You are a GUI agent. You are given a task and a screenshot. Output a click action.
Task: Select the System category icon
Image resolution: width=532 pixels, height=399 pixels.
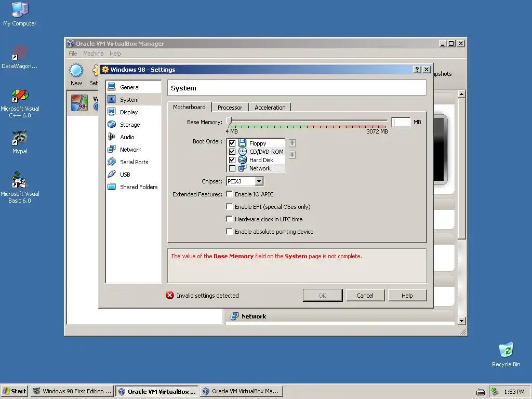click(112, 99)
